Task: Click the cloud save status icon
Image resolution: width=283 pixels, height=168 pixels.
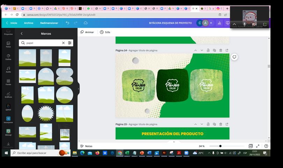Action: [x=86, y=23]
